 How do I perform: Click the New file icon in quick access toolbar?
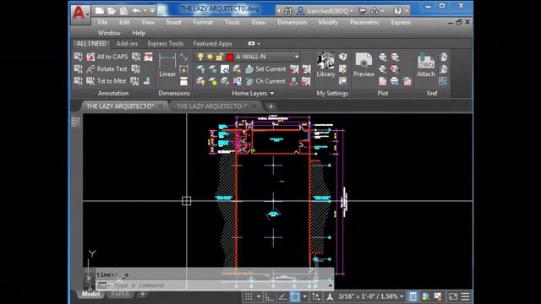click(x=100, y=11)
